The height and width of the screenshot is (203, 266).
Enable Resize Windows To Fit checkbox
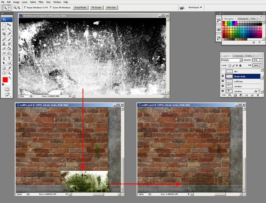point(25,8)
